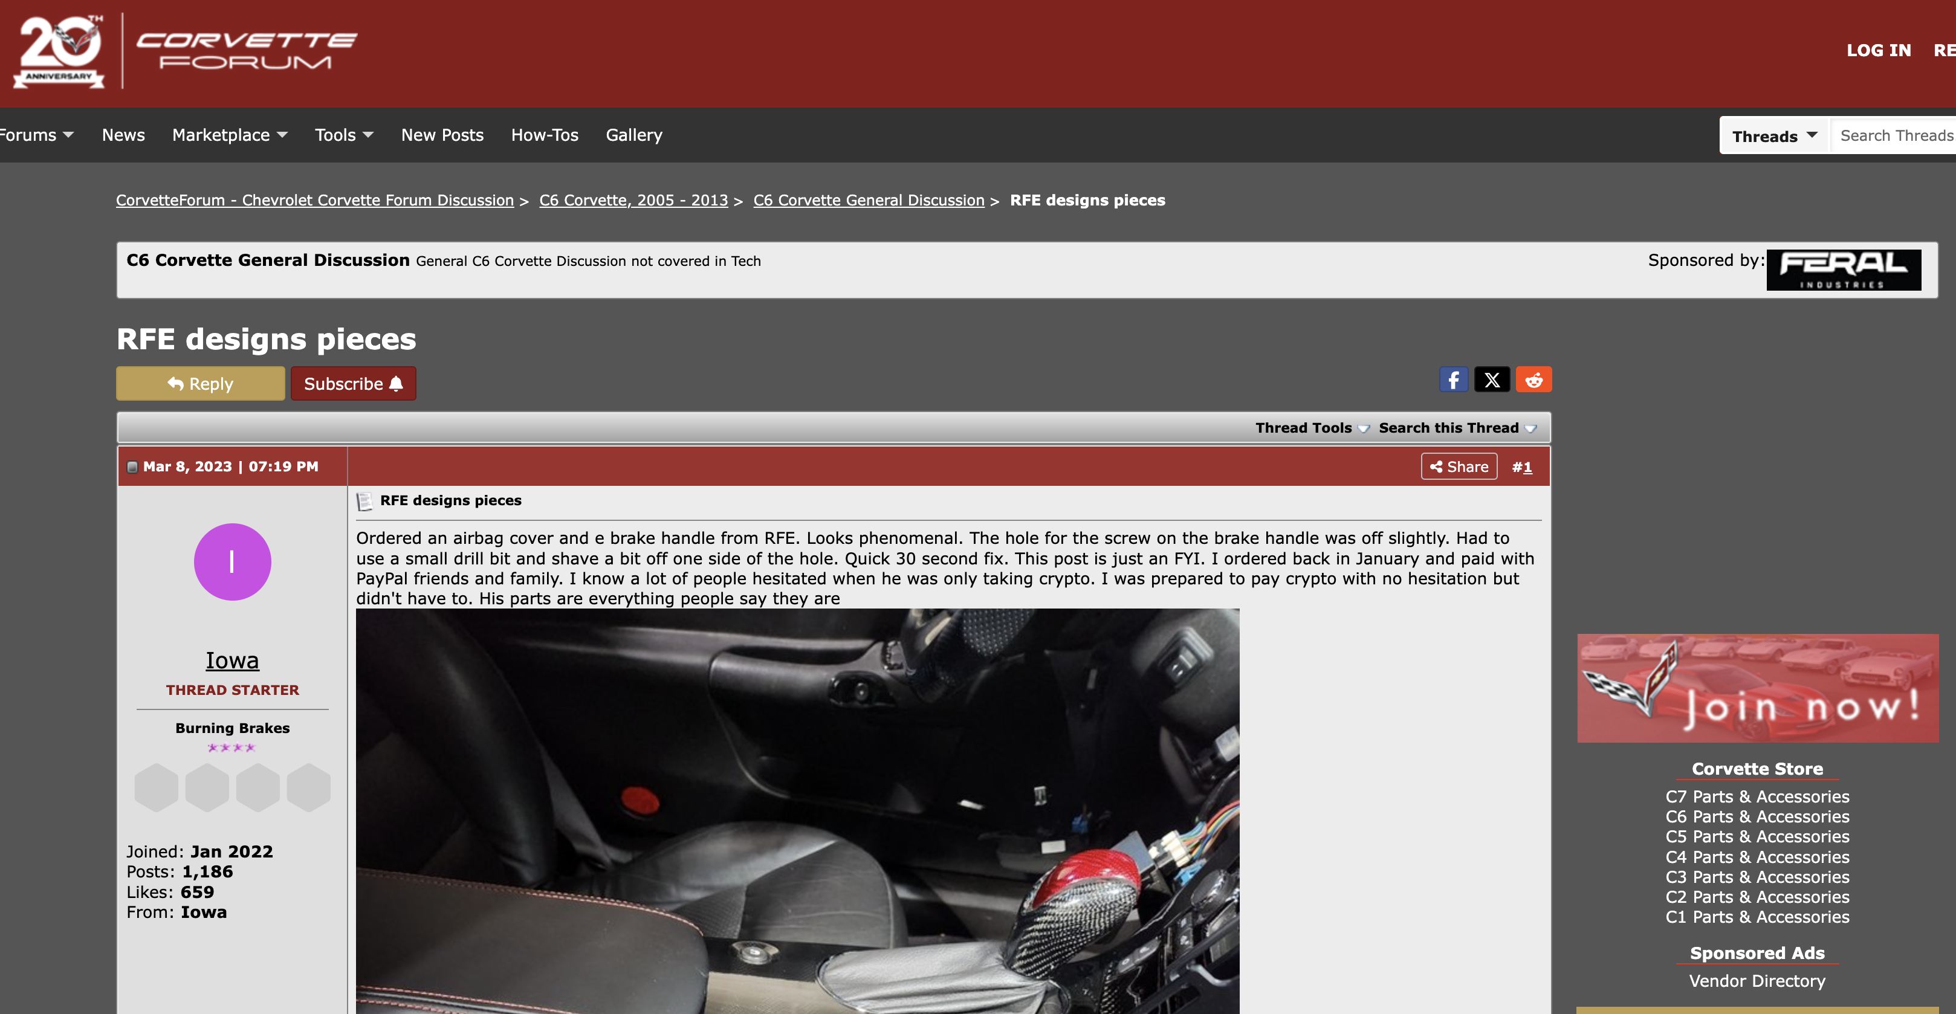Subscribe to this thread

353,383
